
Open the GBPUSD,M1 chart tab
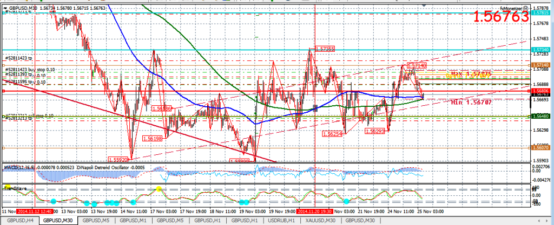(133, 221)
